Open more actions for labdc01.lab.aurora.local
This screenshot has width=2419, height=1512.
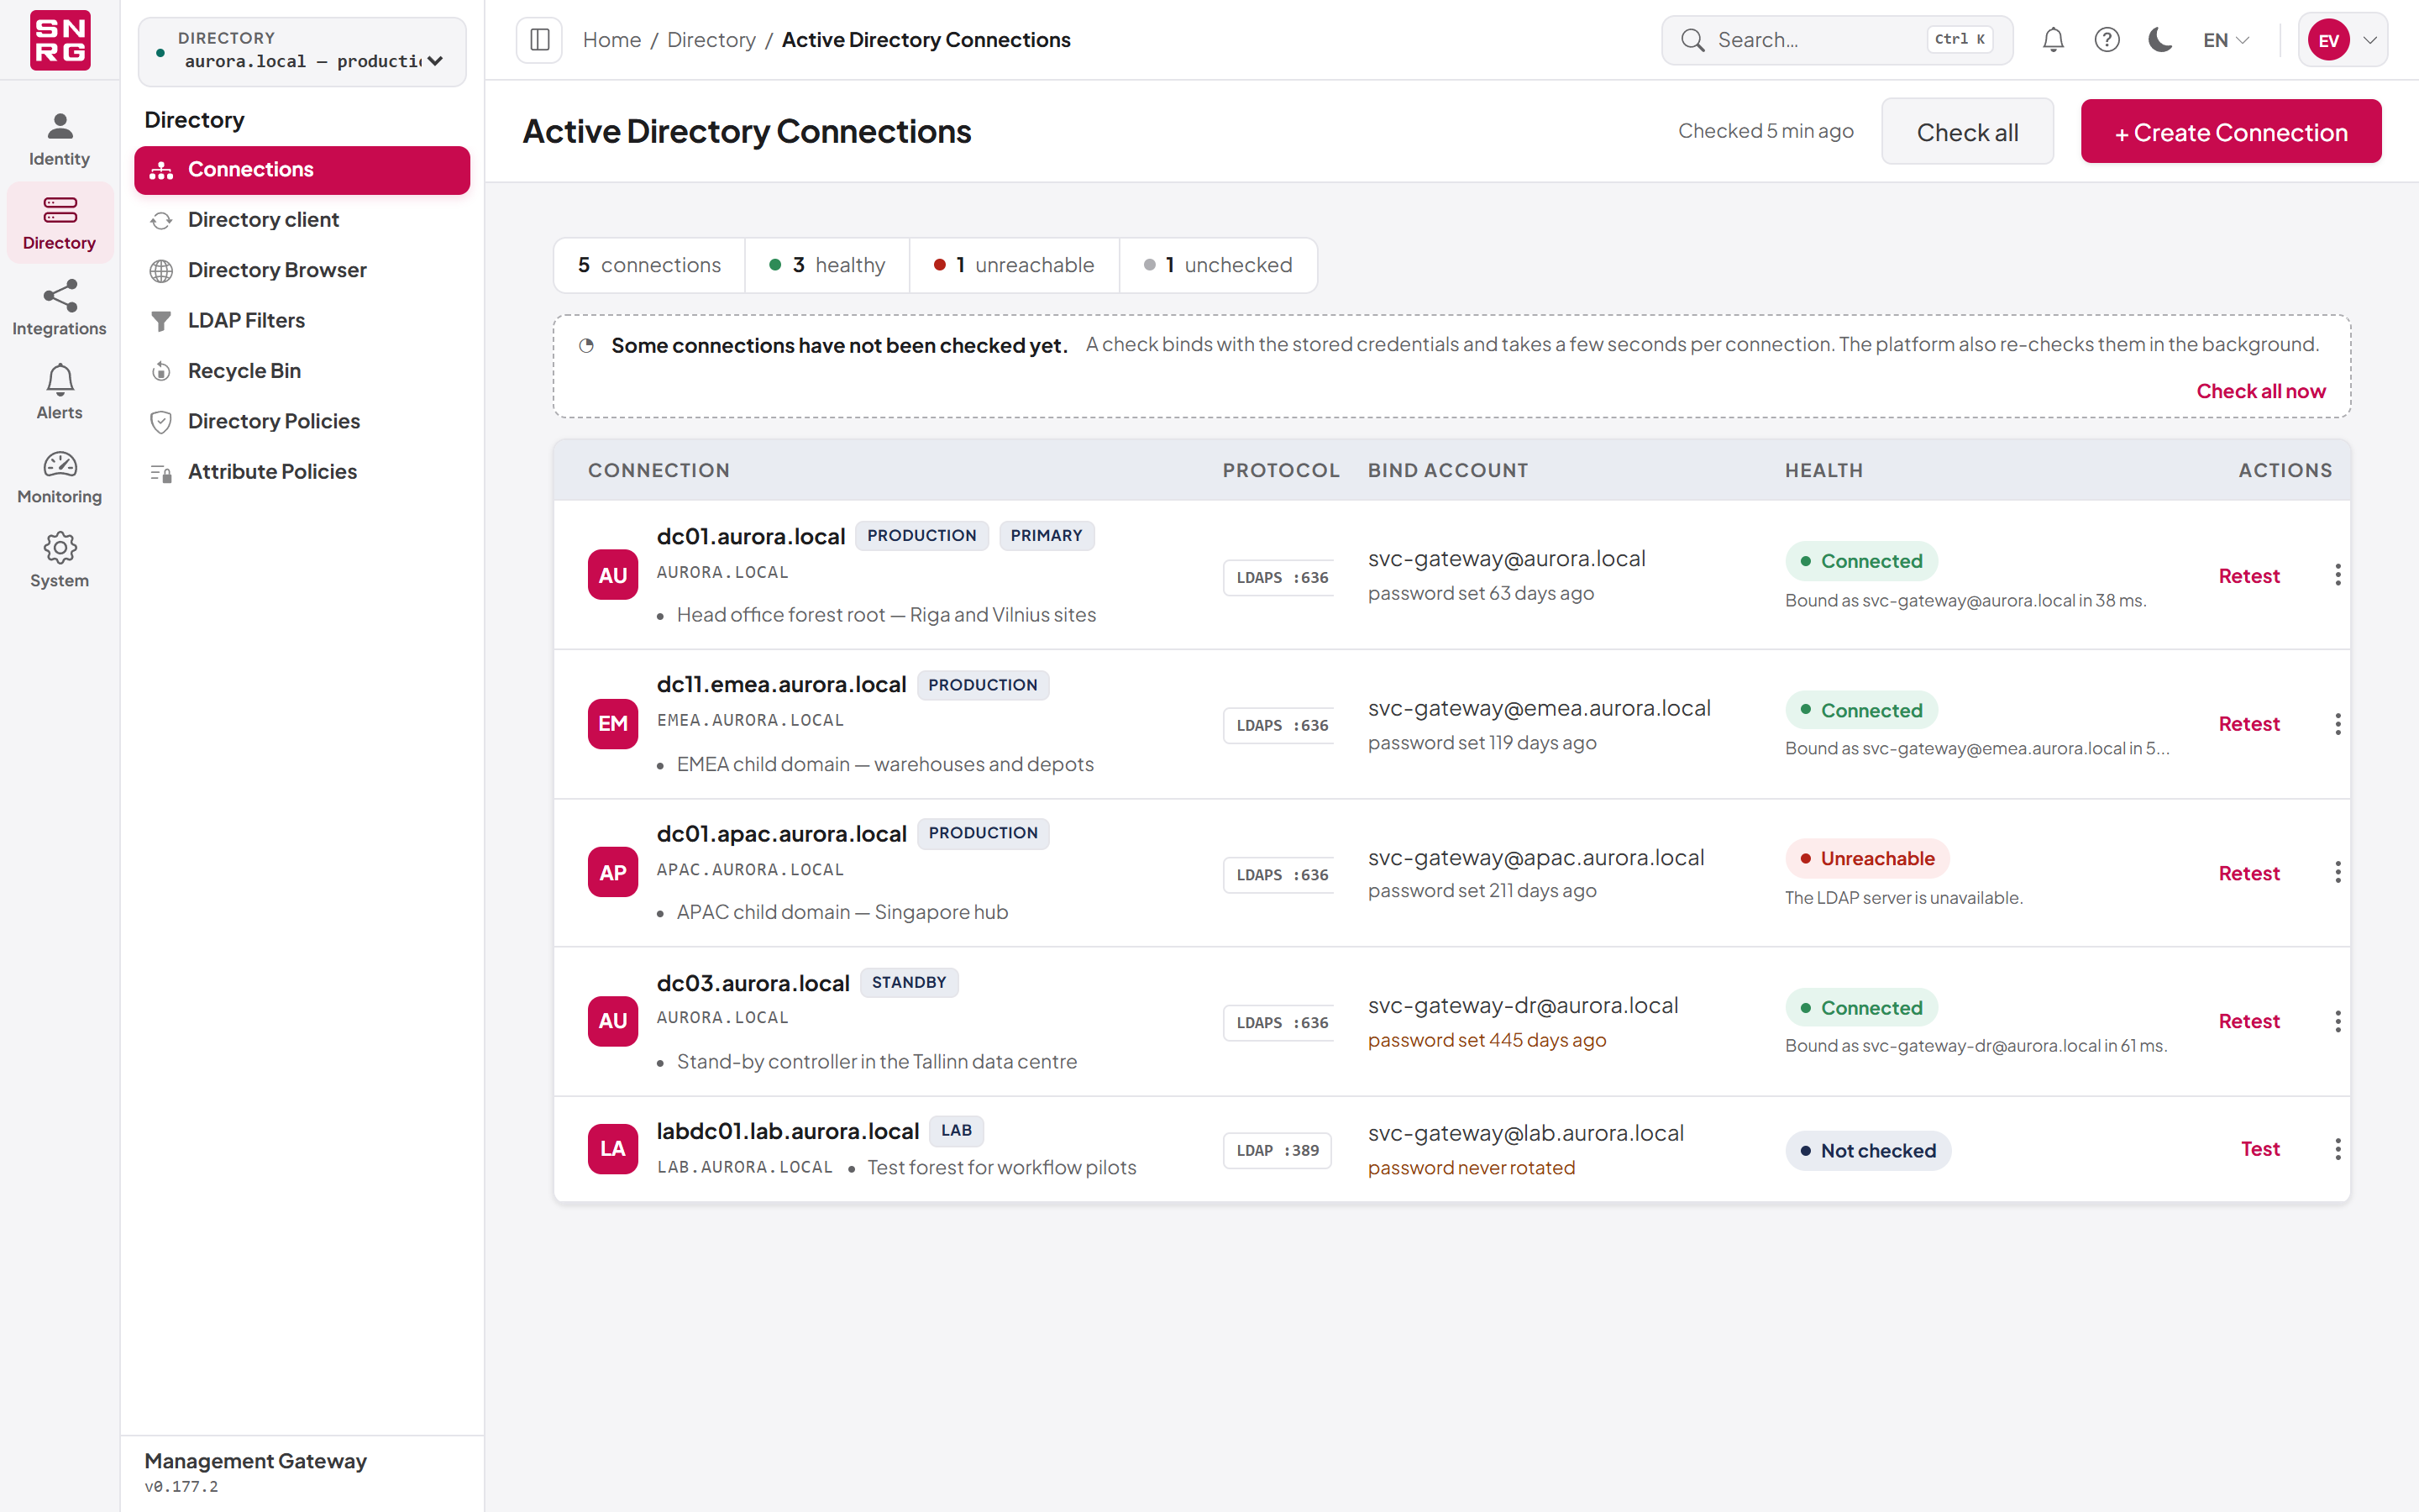click(x=2337, y=1149)
